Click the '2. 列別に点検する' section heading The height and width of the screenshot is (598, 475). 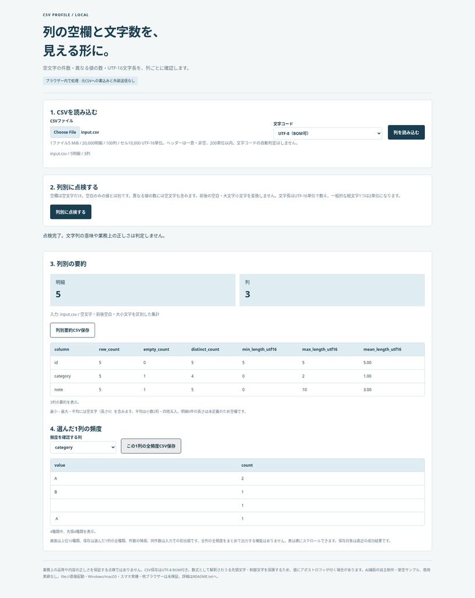coord(74,187)
